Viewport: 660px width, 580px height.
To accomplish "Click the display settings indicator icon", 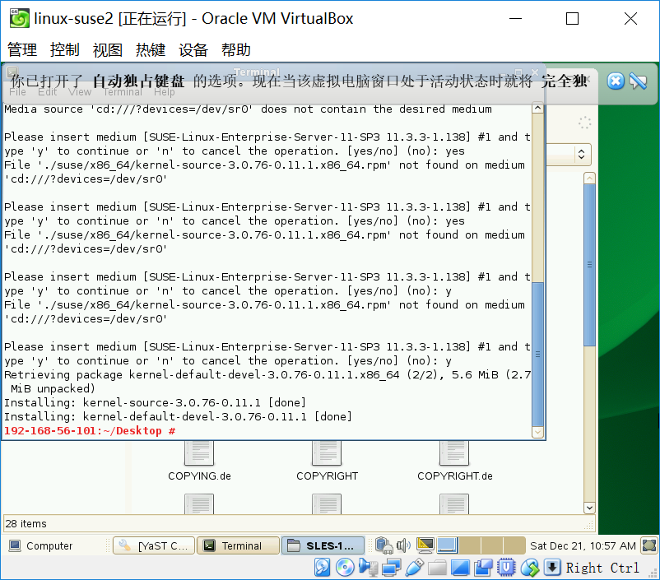I will [x=460, y=568].
